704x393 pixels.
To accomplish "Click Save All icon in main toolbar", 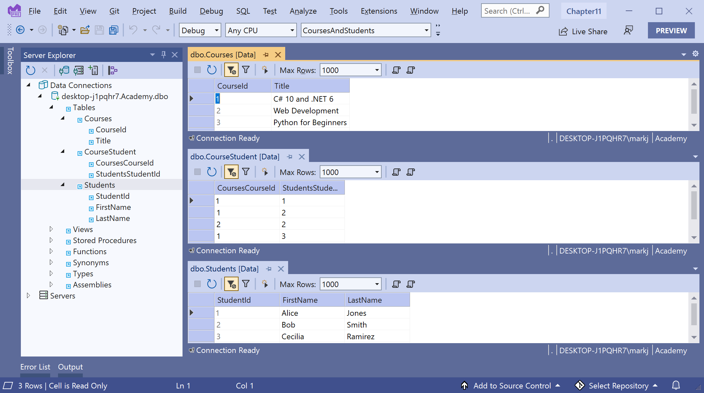I will pyautogui.click(x=113, y=30).
